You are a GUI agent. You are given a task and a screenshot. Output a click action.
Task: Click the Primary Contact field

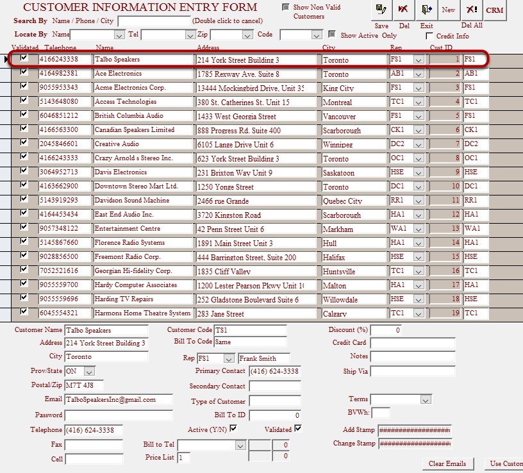tap(275, 371)
